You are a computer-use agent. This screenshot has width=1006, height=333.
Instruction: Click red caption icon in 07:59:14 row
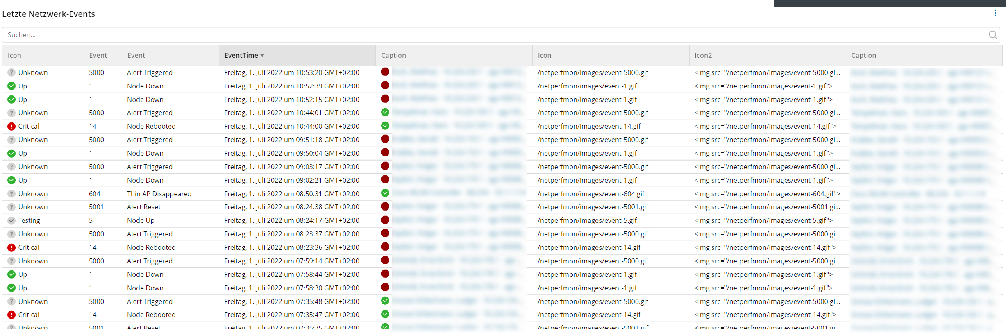pyautogui.click(x=385, y=260)
